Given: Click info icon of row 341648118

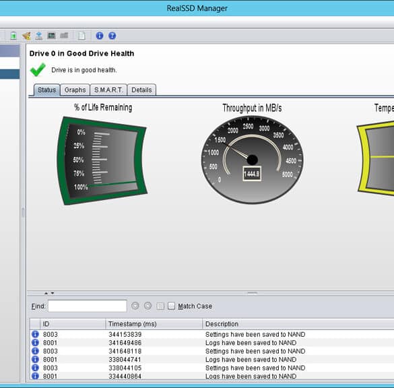Looking at the screenshot, I should 35,351.
